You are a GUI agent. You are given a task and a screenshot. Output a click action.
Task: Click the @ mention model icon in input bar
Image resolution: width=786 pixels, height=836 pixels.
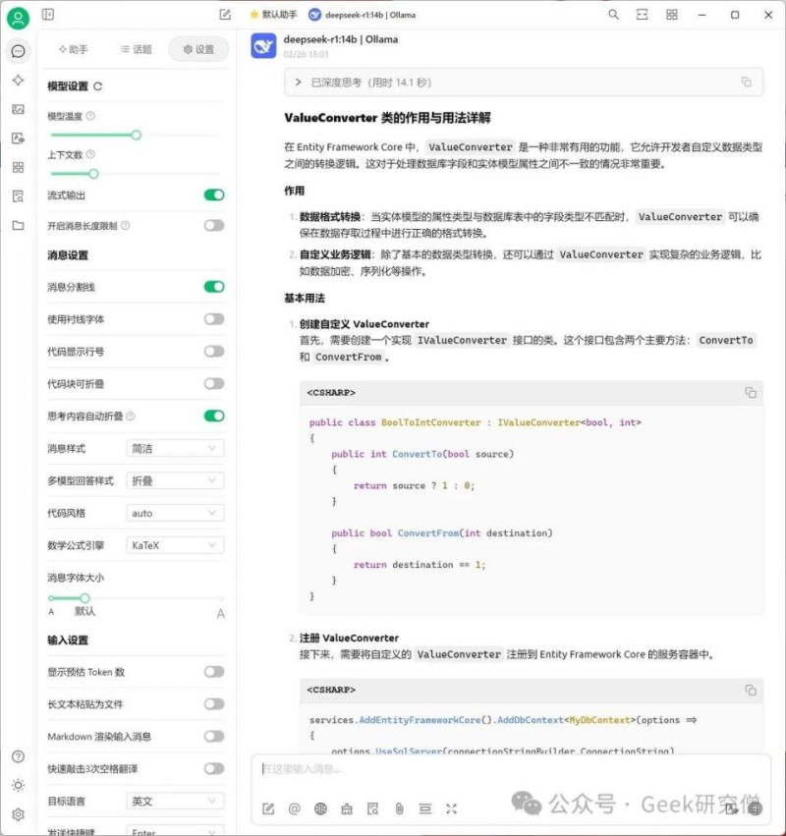292,807
